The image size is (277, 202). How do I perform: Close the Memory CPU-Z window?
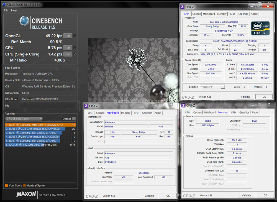click(x=269, y=105)
